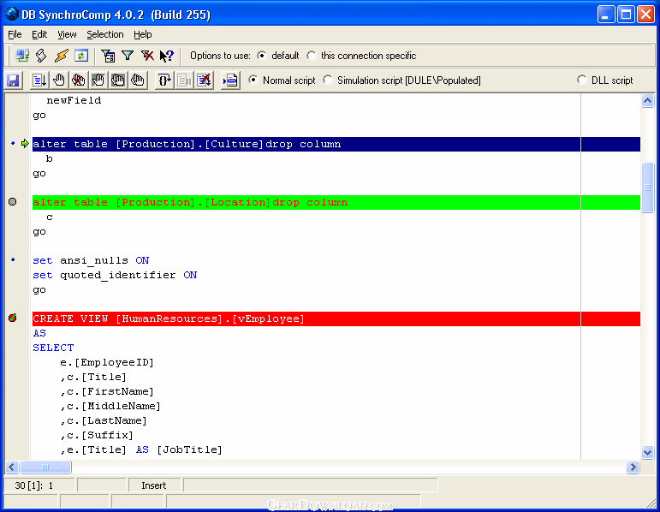Click the 'set ansi_nulls ON' line
This screenshot has width=660, height=512.
pos(91,260)
